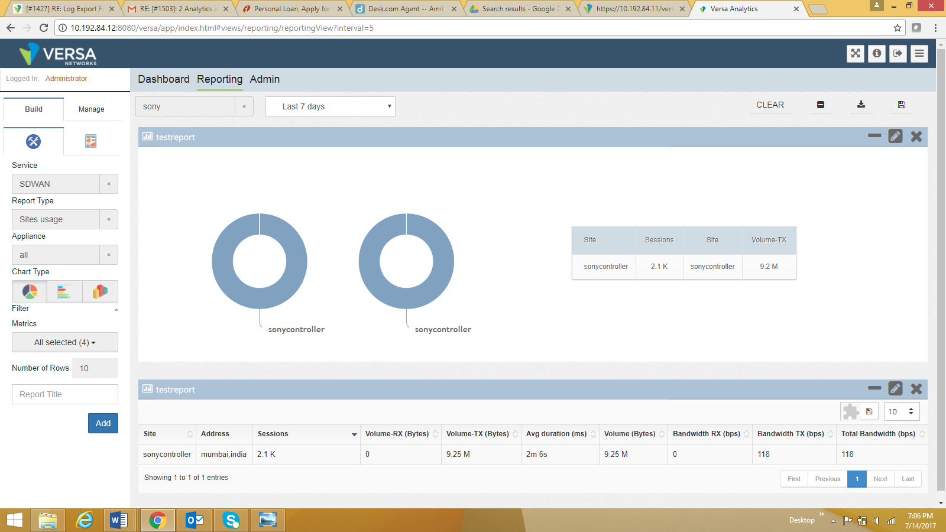The image size is (946, 532).
Task: Open Skype from the taskbar
Action: pos(231,520)
